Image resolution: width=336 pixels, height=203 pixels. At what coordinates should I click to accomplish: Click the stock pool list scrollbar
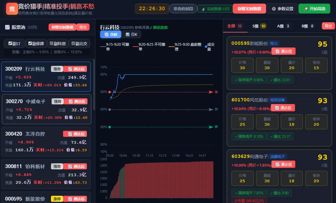point(94,84)
